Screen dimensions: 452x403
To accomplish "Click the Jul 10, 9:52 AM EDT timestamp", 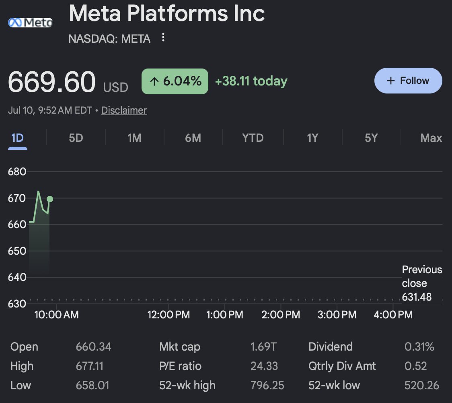I will (50, 110).
